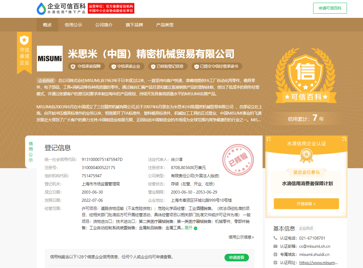Go to the 产品类型 tab
363x268 pixels.
pyautogui.click(x=165, y=25)
